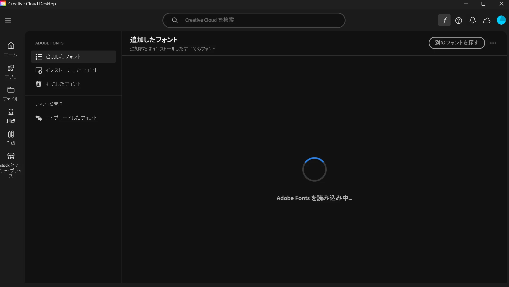Open Stock とマーケットプレイス in sidebar

(x=11, y=165)
